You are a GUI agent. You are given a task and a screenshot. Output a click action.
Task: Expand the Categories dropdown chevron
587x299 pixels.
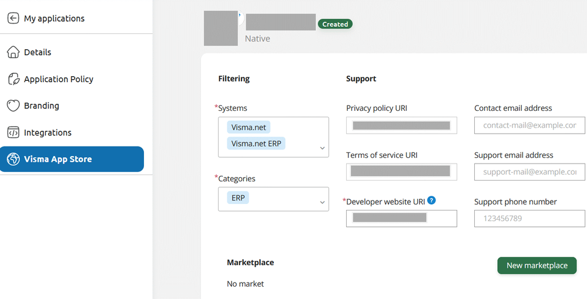(x=323, y=202)
